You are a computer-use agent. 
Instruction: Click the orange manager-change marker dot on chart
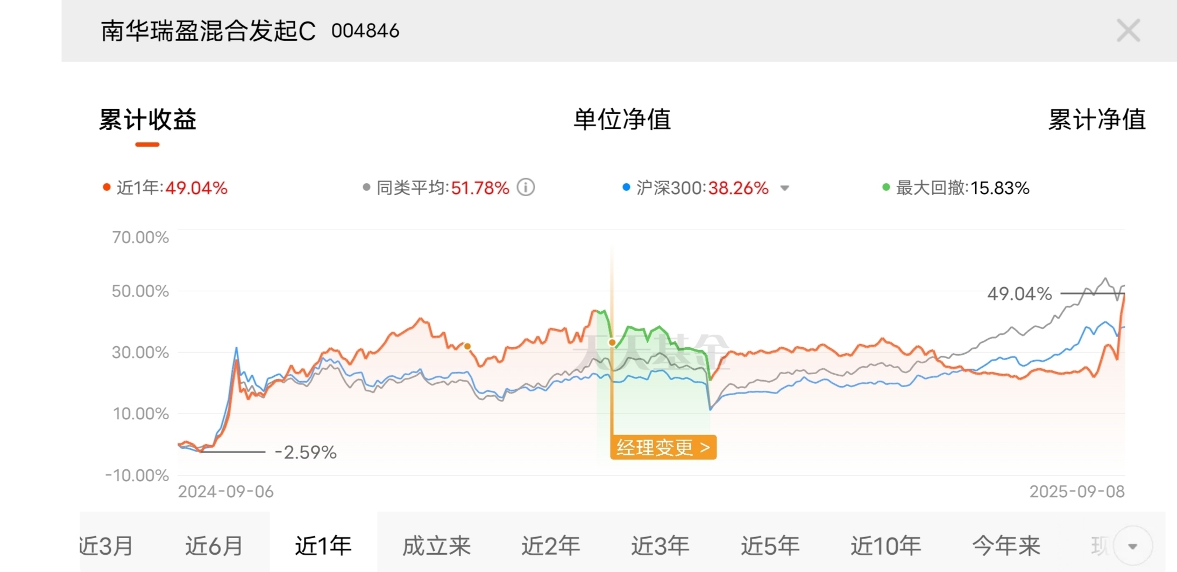(x=612, y=342)
